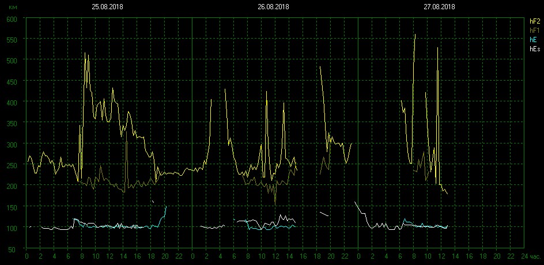Select the 26.08.2018 date header
This screenshot has width=544, height=265.
point(274,7)
